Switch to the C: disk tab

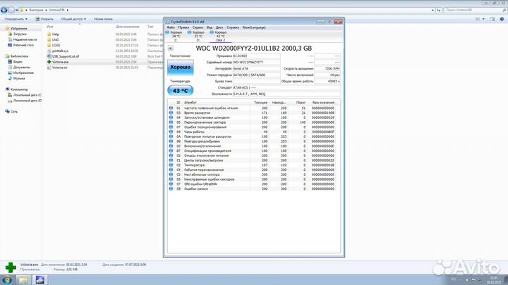(176, 36)
